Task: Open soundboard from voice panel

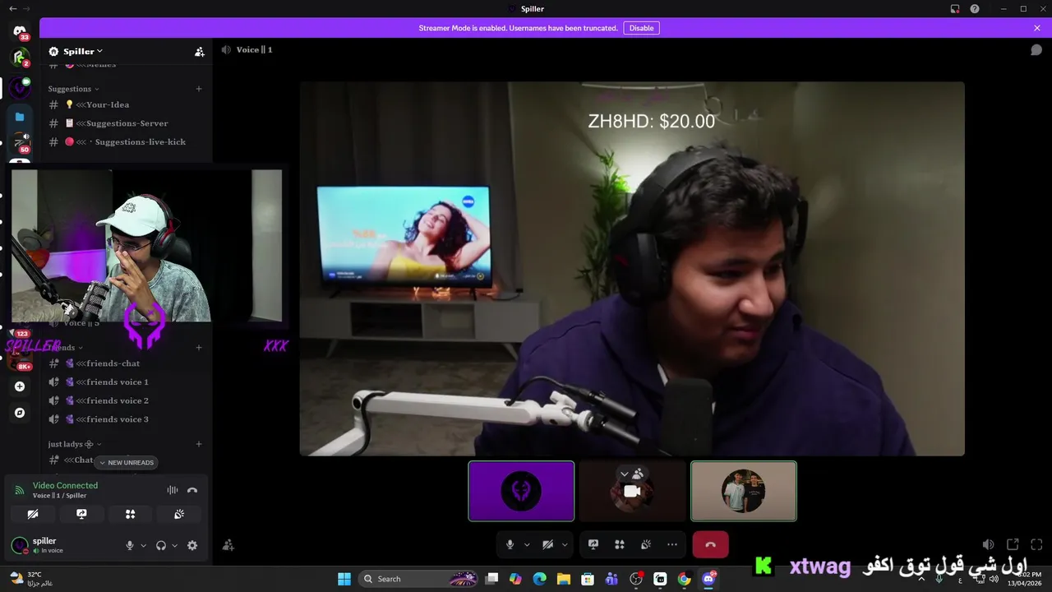Action: coord(179,514)
